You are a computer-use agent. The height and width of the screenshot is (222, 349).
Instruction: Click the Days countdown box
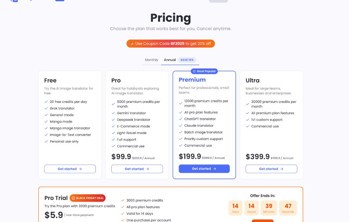point(235,208)
